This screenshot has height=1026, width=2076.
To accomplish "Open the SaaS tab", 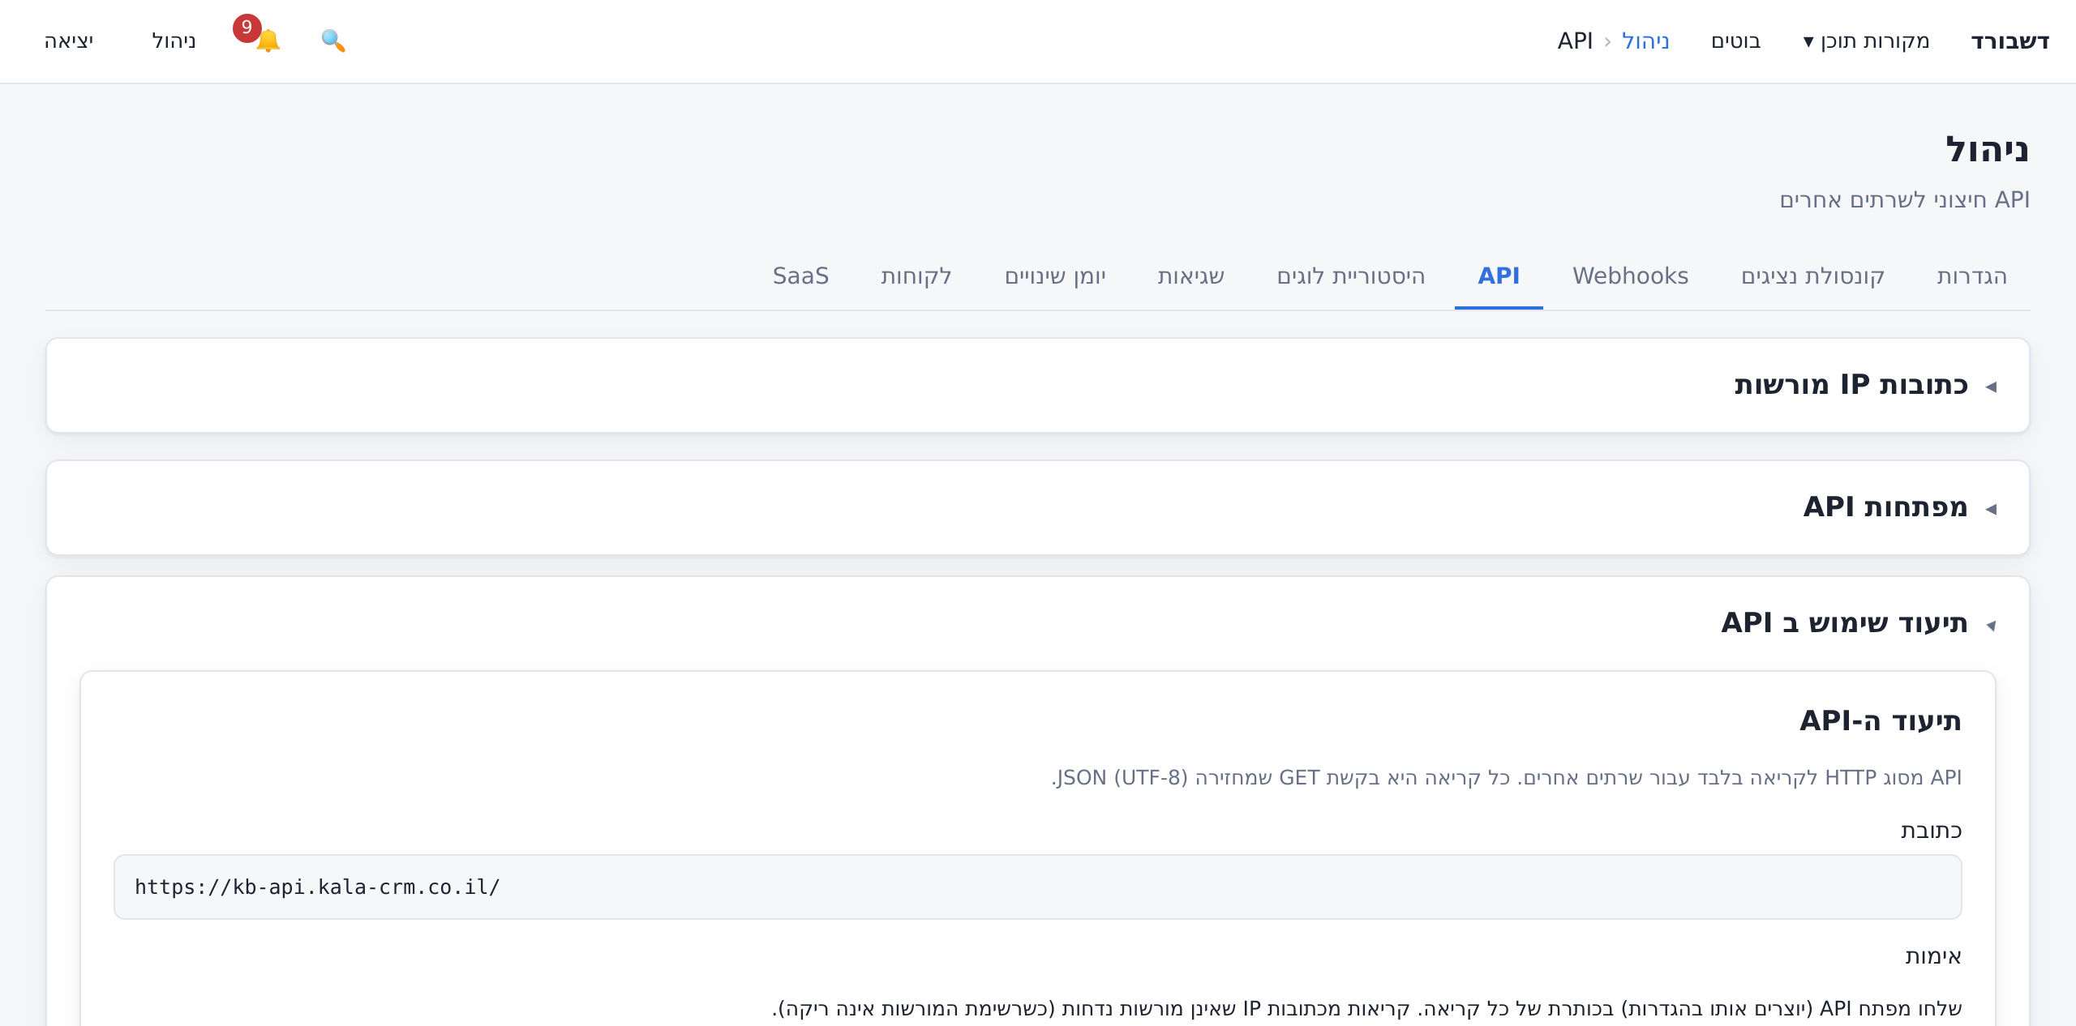I will [x=800, y=276].
